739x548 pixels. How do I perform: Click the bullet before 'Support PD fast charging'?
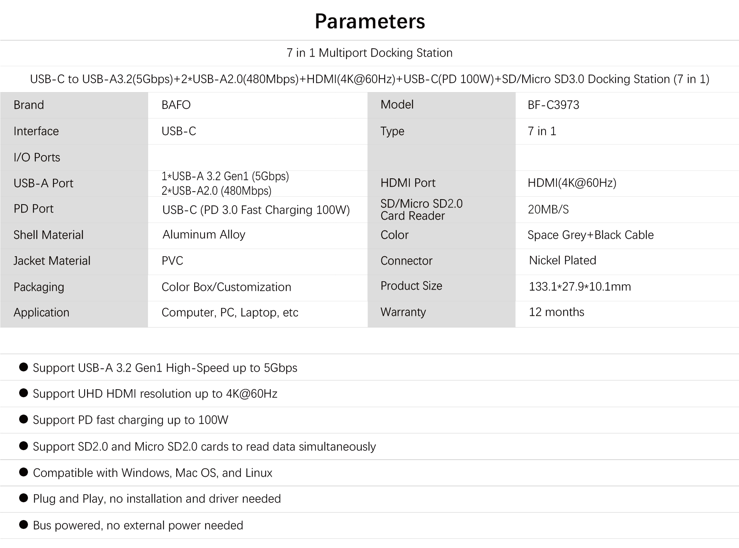click(24, 419)
